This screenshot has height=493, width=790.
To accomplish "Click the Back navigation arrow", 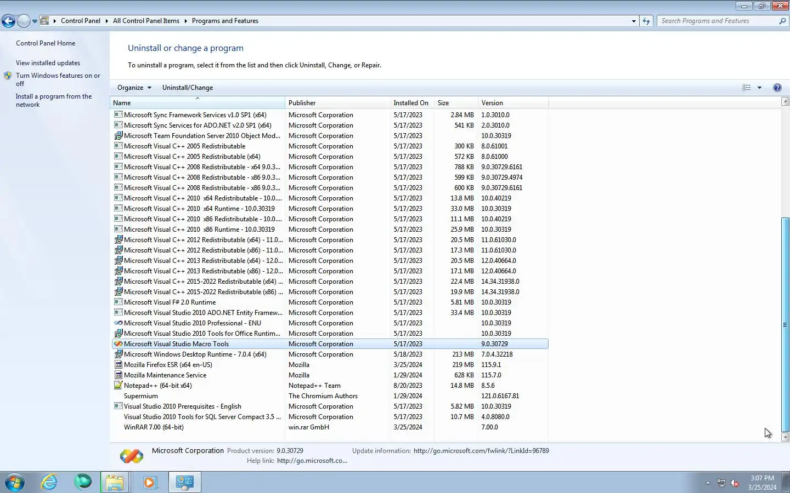I will [x=8, y=21].
